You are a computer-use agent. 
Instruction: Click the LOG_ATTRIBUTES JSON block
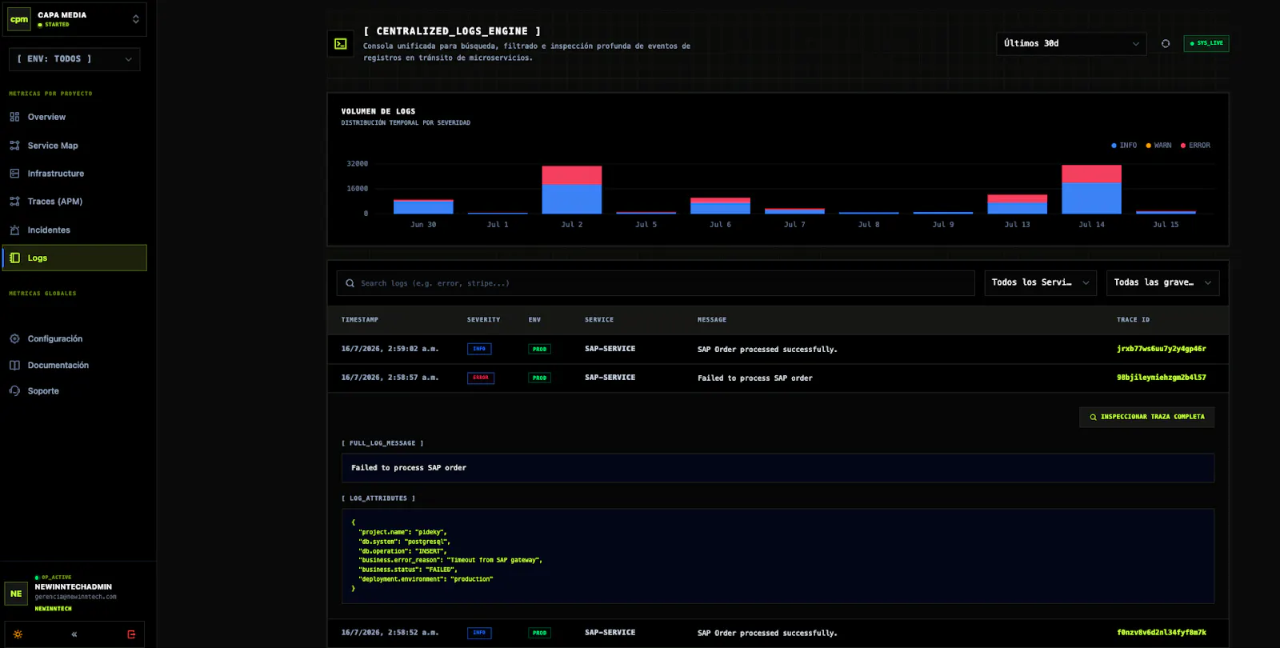(x=778, y=556)
